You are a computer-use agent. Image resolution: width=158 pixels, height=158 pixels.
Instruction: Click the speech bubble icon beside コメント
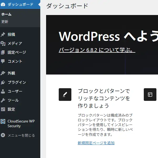tap(3, 61)
